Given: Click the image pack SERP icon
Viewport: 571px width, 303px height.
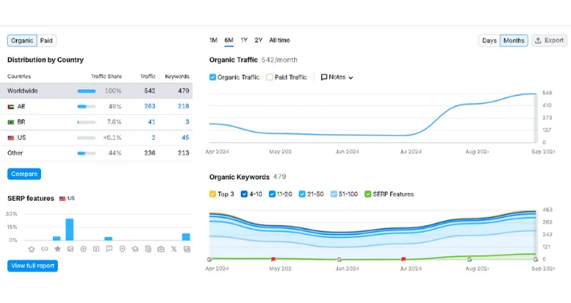Looking at the screenshot, I should click(x=71, y=249).
